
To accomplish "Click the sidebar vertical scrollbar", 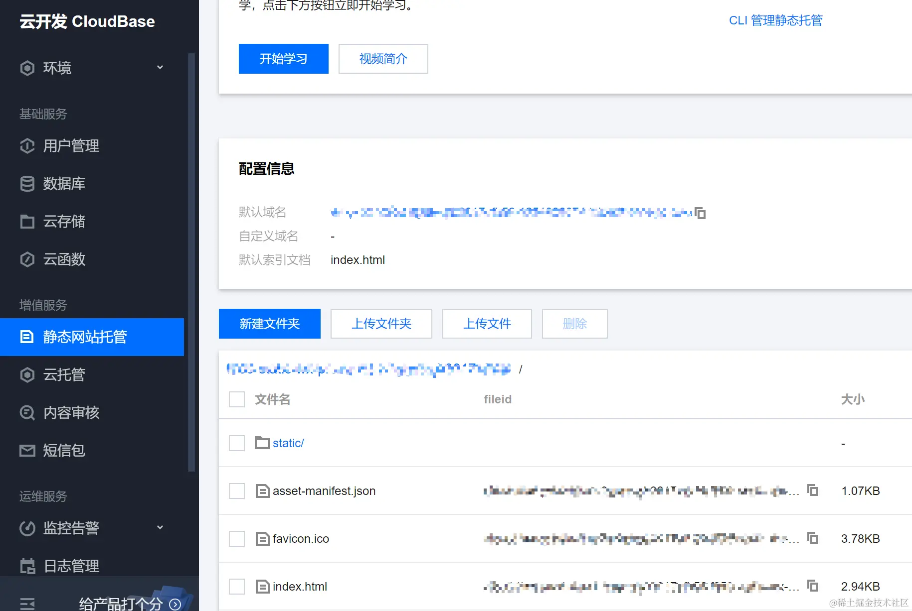I will pyautogui.click(x=191, y=261).
